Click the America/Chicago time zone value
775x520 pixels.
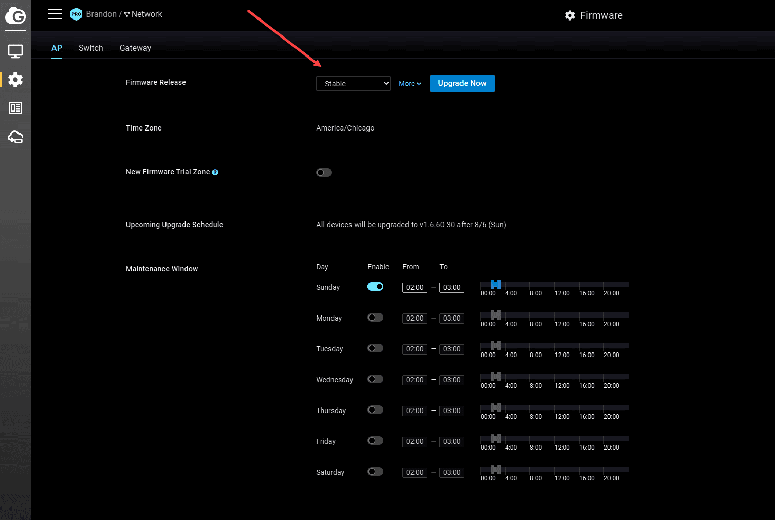tap(345, 128)
